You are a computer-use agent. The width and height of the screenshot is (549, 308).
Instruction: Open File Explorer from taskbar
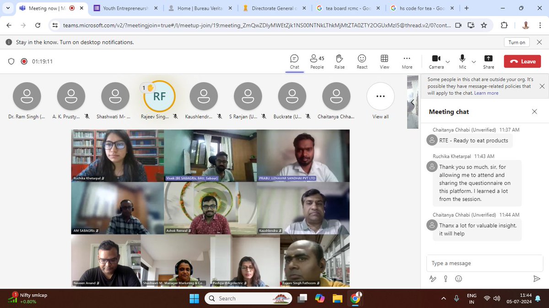click(337, 298)
